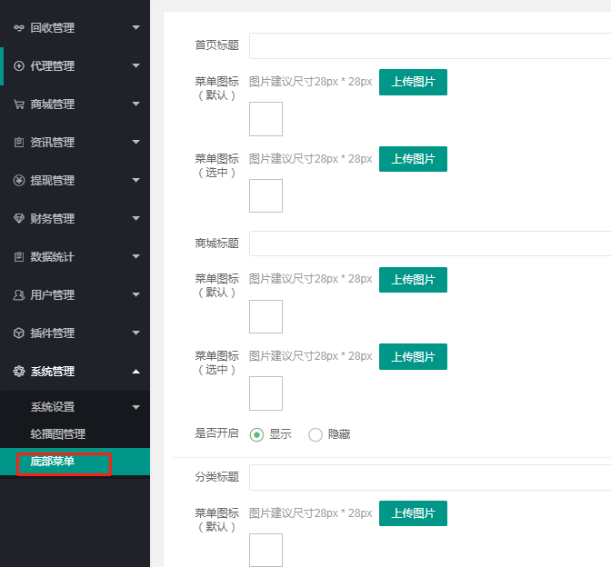Expand the 回收管理 dropdown arrow

click(x=136, y=27)
